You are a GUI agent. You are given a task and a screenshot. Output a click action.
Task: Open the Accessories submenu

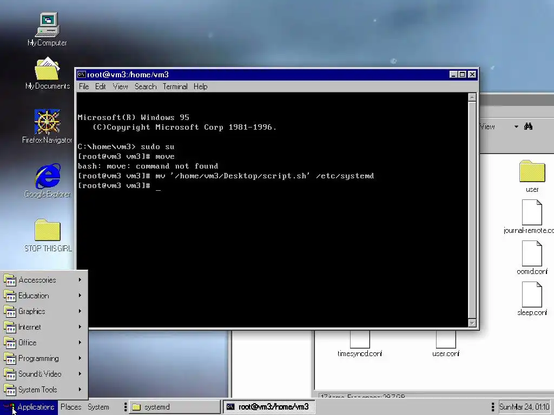(x=44, y=280)
